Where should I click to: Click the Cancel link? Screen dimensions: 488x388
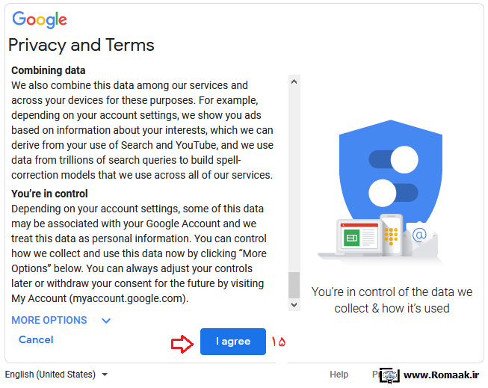[36, 339]
